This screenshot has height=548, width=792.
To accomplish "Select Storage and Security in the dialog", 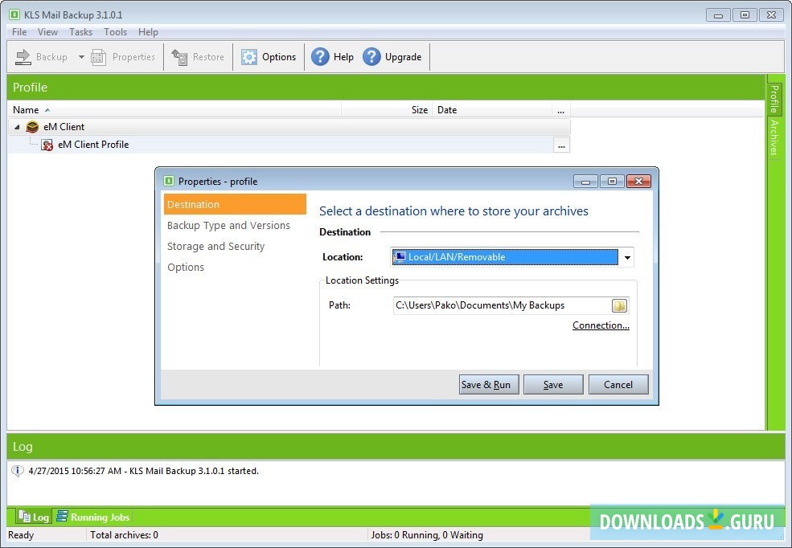I will 215,246.
